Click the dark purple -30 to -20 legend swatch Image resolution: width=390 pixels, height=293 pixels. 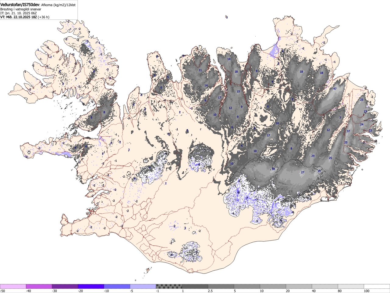[x=65, y=286]
